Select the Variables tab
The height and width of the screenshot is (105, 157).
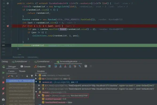pyautogui.click(x=41, y=71)
